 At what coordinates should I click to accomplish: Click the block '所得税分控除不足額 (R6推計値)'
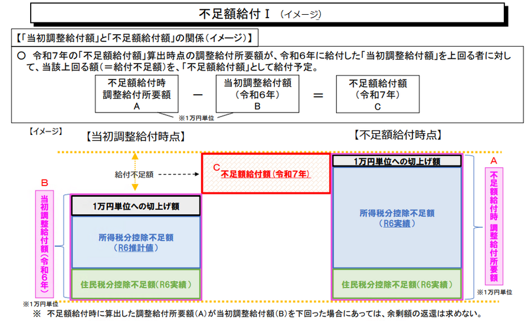pos(136,243)
